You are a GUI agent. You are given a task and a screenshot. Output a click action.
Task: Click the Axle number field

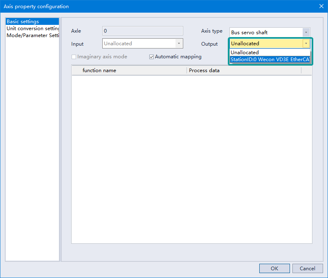(142, 31)
